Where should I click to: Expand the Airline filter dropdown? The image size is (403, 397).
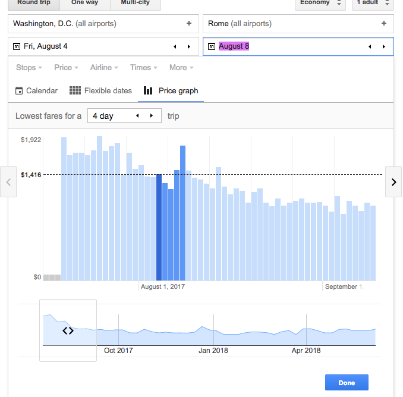click(x=104, y=68)
